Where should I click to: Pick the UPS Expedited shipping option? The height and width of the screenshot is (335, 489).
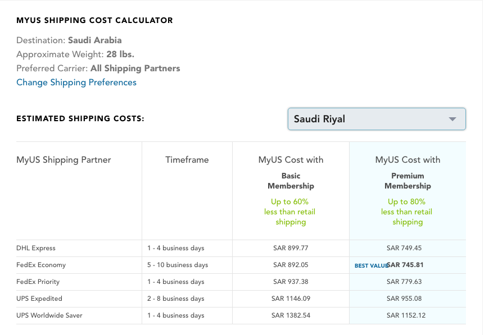click(39, 299)
